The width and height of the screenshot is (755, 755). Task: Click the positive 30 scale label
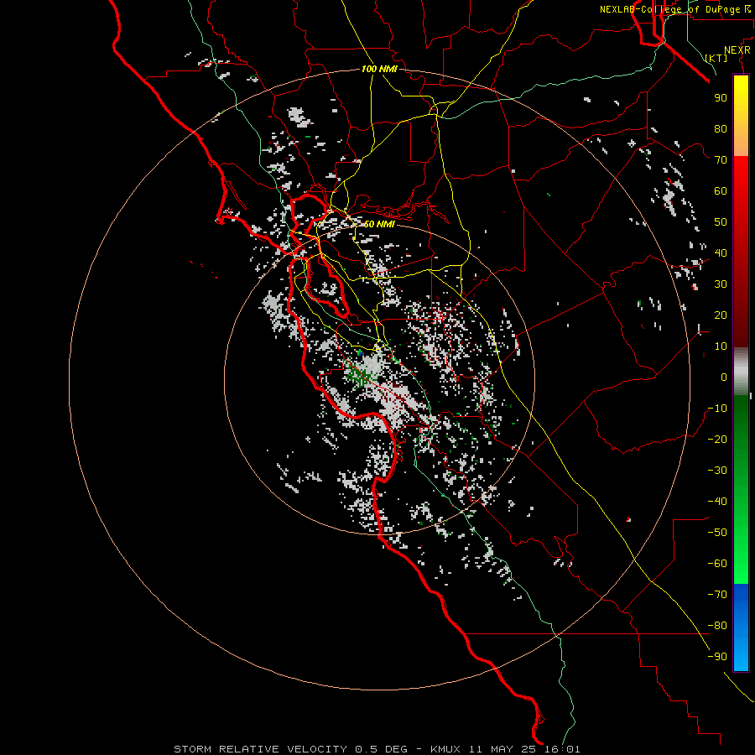pos(721,284)
